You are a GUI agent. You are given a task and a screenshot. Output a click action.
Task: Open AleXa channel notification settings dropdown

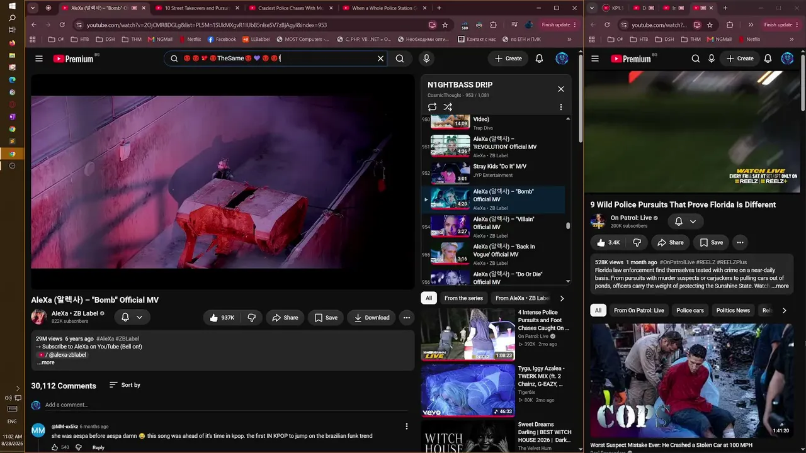[x=132, y=318]
